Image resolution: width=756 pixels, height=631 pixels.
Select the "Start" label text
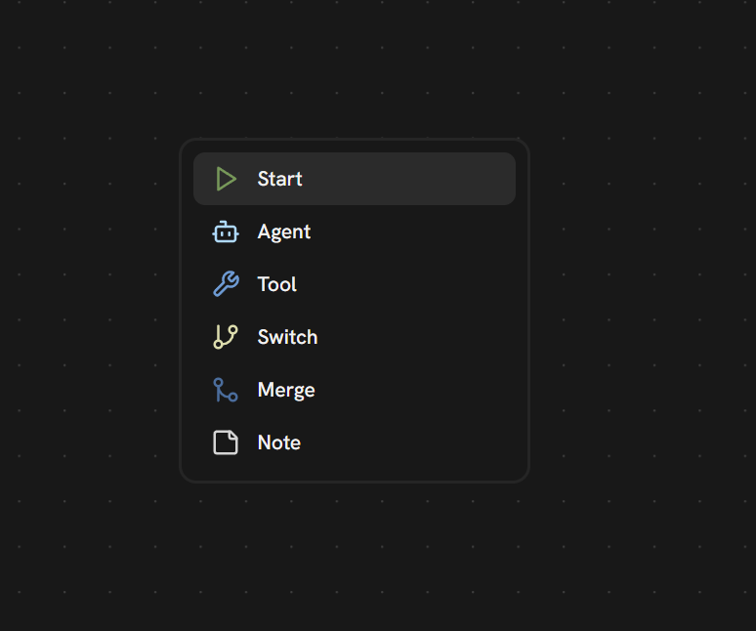[x=279, y=179]
